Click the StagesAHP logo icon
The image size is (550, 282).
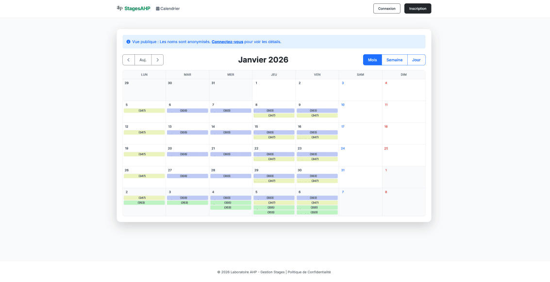(119, 8)
